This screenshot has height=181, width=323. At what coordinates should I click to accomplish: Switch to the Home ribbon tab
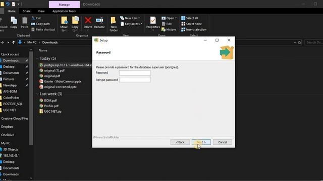pos(12,11)
